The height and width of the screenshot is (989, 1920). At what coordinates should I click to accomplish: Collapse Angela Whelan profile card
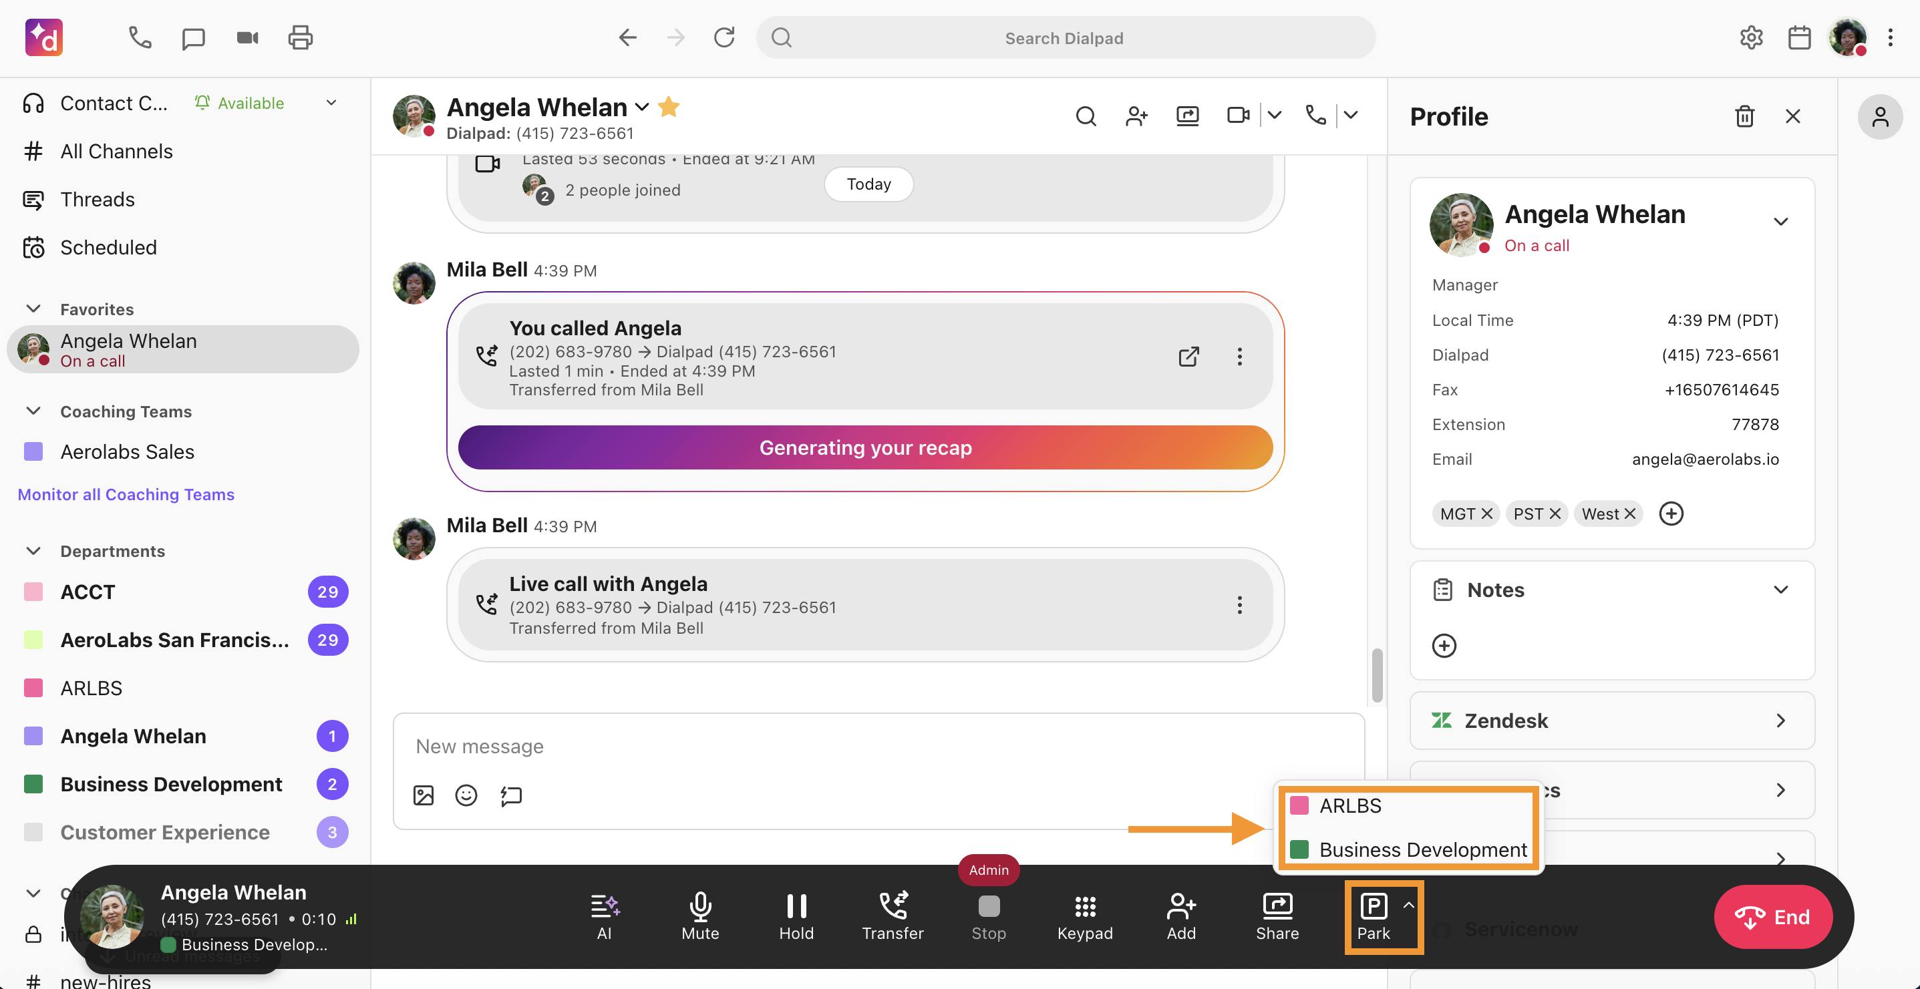[1780, 221]
